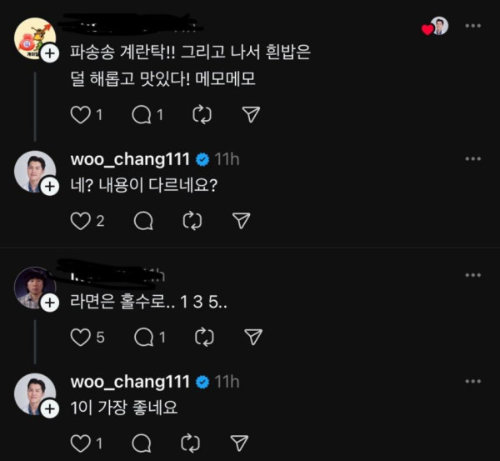Viewport: 500px width, 461px height.
Task: View the 라면은 홀수로 commenter's avatar
Action: coord(34,288)
